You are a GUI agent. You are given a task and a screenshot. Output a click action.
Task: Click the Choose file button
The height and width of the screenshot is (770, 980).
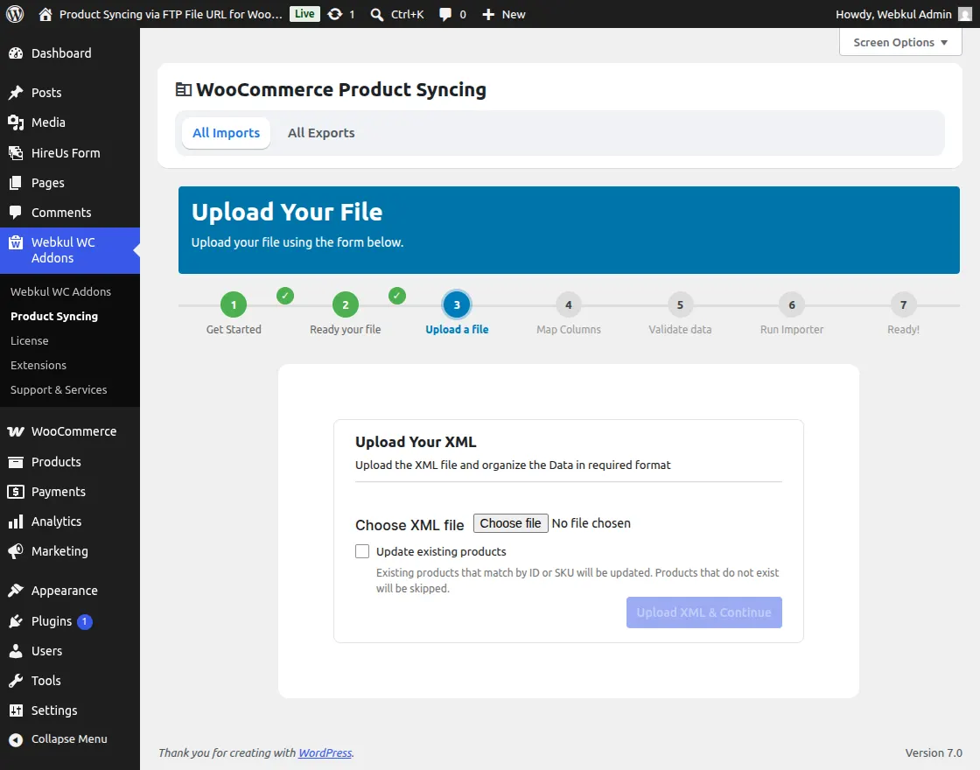511,523
